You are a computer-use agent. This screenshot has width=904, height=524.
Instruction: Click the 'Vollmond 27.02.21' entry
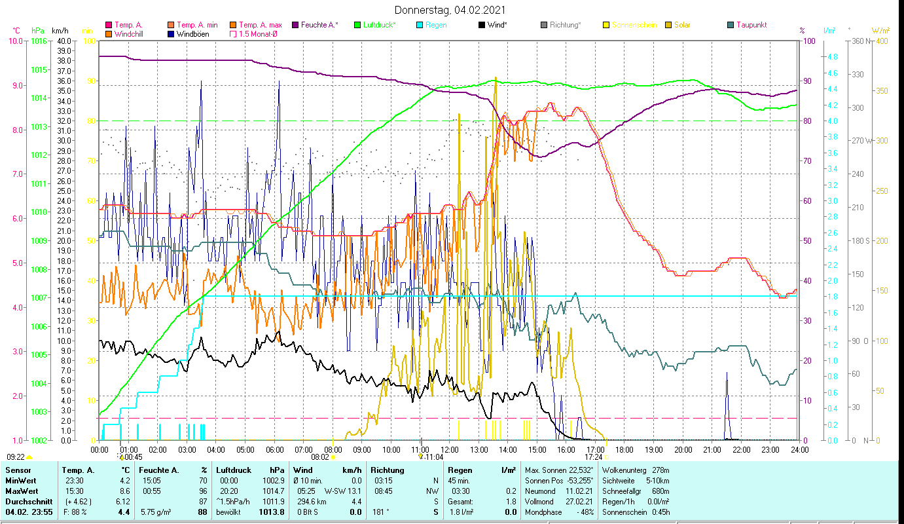(x=560, y=501)
